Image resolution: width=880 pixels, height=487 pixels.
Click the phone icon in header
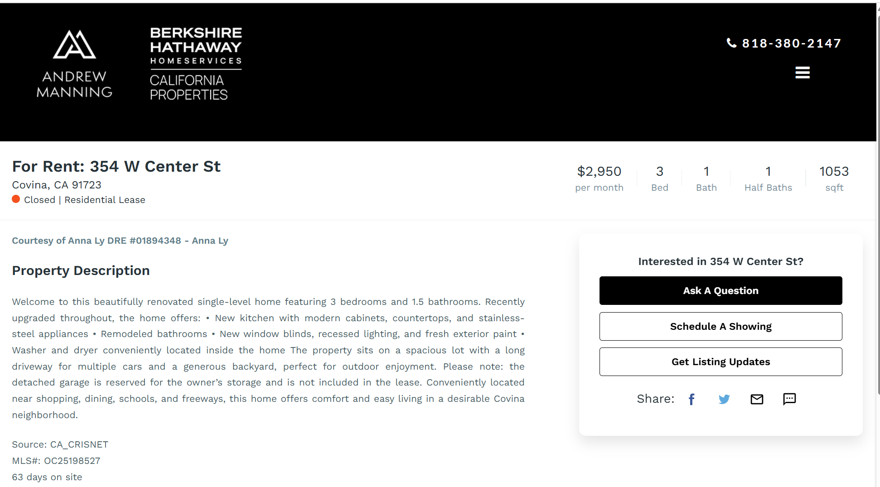tap(731, 43)
